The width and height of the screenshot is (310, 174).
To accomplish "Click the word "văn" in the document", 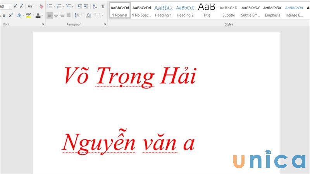I will click(159, 143).
